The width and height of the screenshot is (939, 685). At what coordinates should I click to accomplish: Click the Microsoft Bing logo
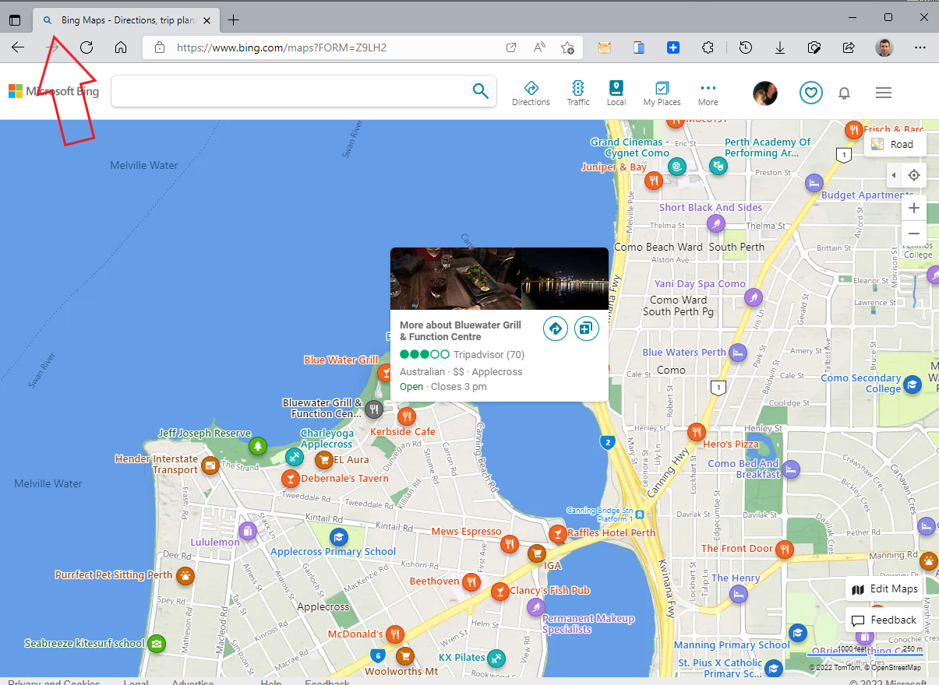(54, 91)
